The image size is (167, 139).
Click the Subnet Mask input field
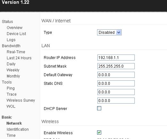[x=116, y=66]
